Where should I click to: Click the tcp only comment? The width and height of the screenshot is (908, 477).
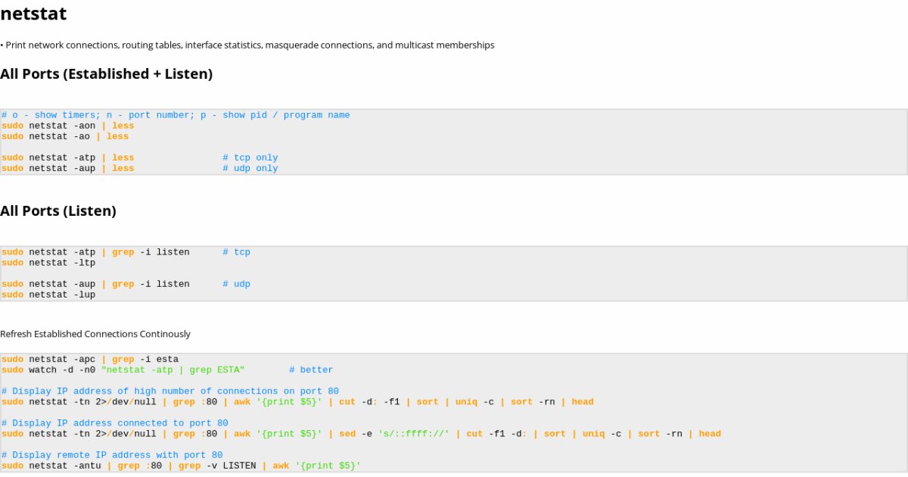[x=250, y=157]
